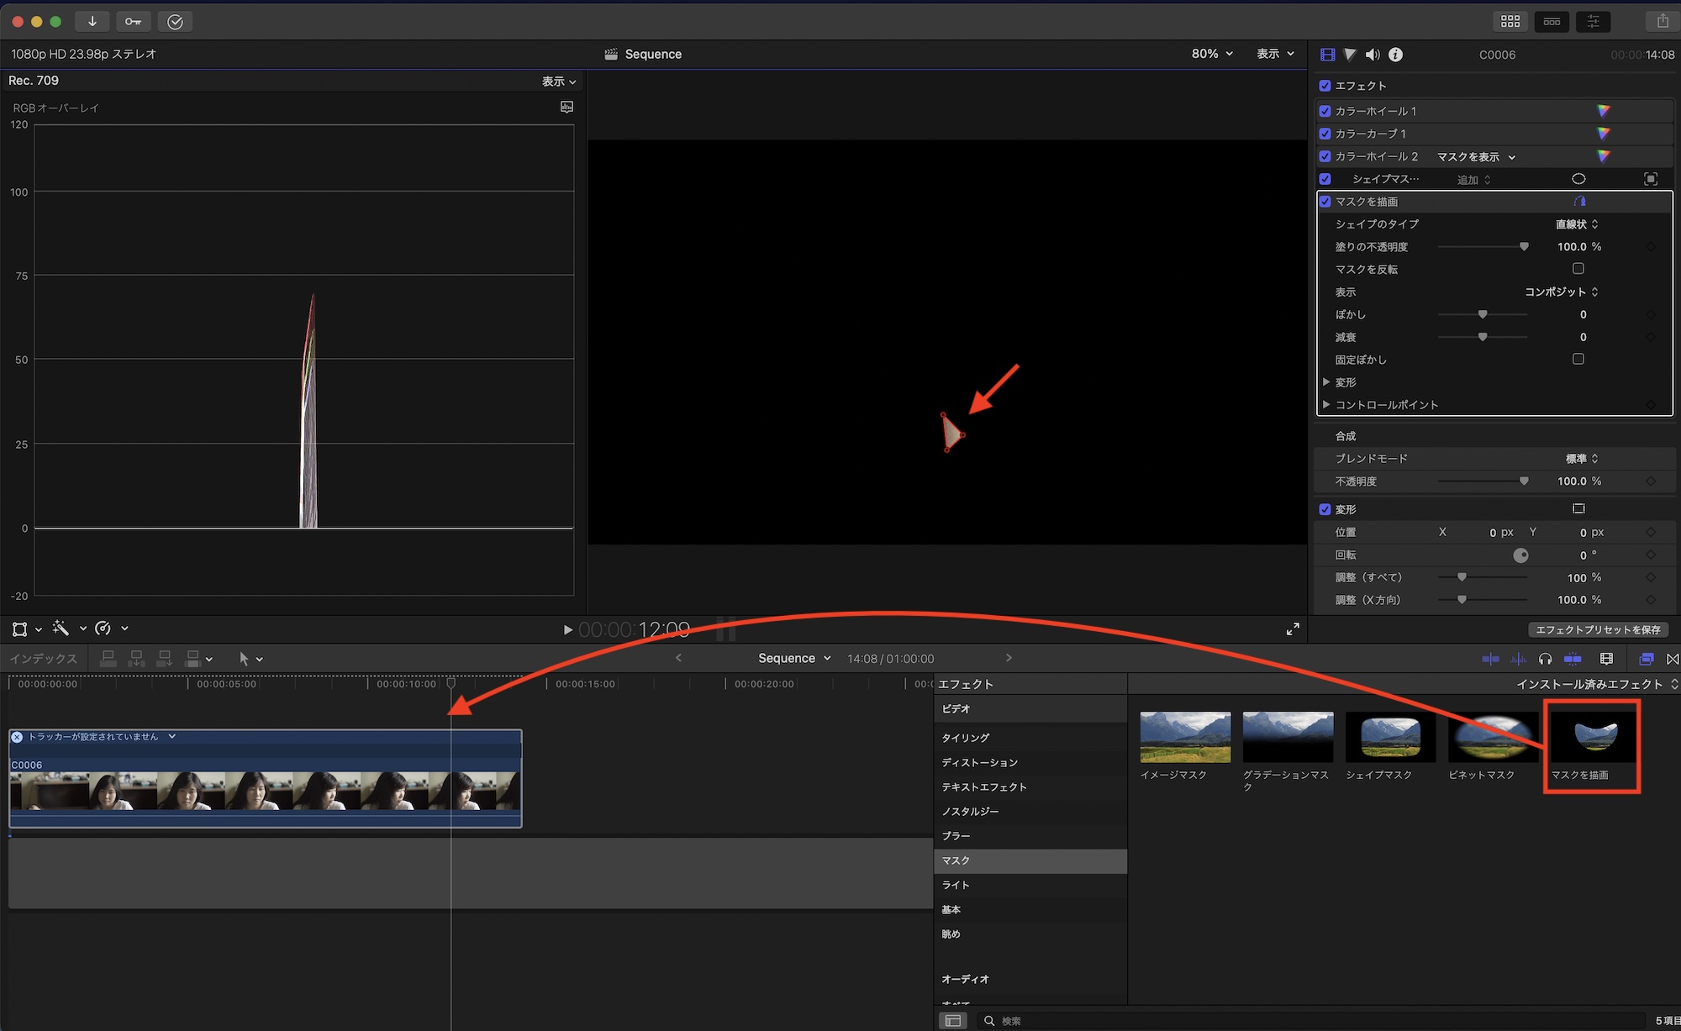The width and height of the screenshot is (1681, 1031).
Task: Open the audio inspector speaker icon
Action: coord(1373,55)
